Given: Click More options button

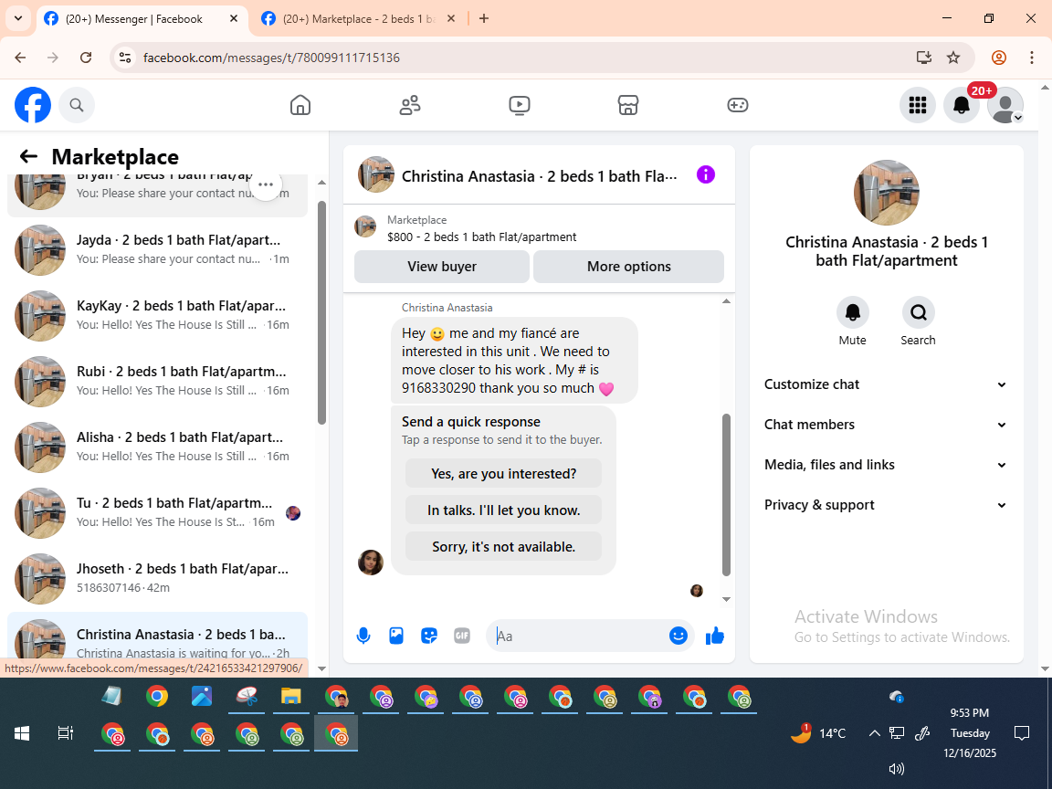Looking at the screenshot, I should click(x=628, y=267).
